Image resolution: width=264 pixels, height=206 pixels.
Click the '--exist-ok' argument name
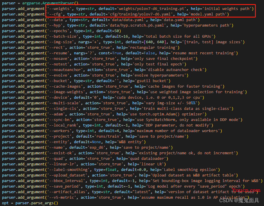60,153
